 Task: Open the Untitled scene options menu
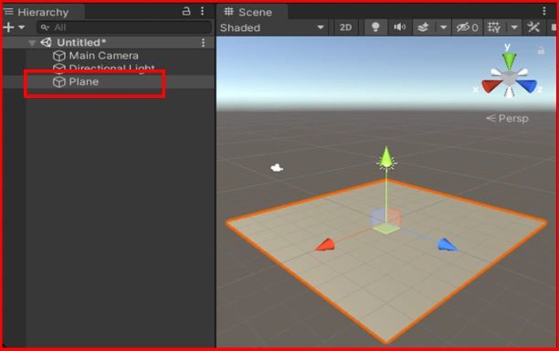pos(203,42)
